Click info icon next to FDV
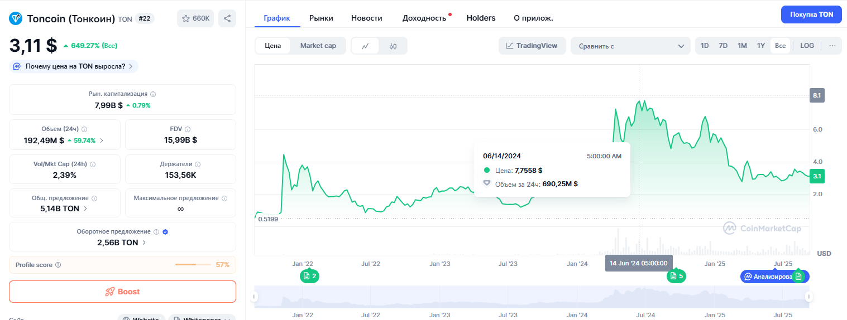This screenshot has width=847, height=320. (189, 129)
